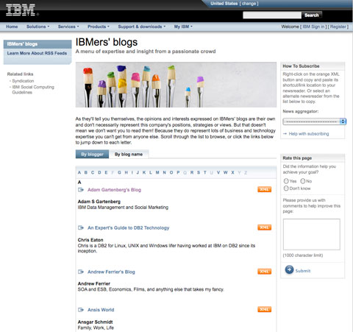353x332 pixels.
Task: Jump to letter M in index
Action: point(157,172)
